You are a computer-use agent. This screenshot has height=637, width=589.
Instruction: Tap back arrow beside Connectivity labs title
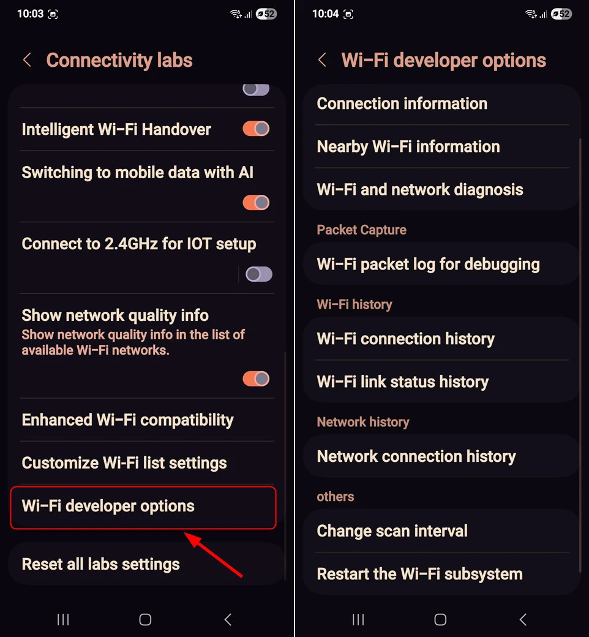(27, 60)
